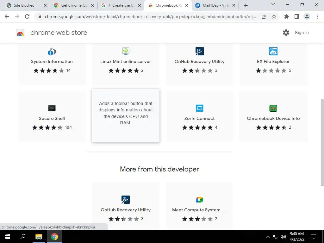Open Windows taskbar search
The width and height of the screenshot is (324, 243).
pos(23,237)
